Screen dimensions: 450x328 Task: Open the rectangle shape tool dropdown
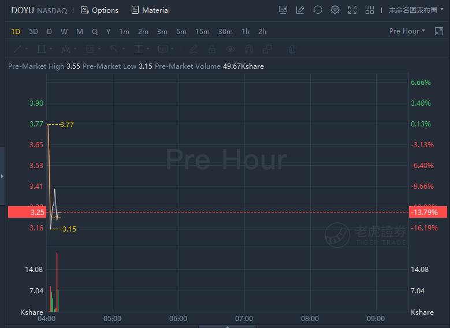pyautogui.click(x=51, y=49)
